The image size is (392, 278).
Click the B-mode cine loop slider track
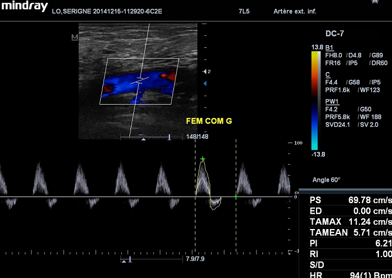point(149,137)
